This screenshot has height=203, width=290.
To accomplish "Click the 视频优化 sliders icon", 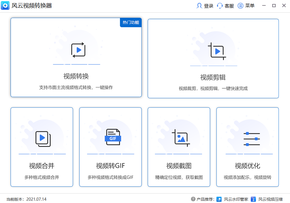I will click(252, 139).
